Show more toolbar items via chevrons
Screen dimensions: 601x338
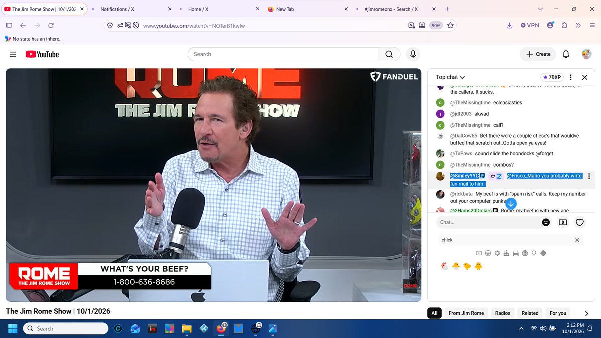(578, 25)
